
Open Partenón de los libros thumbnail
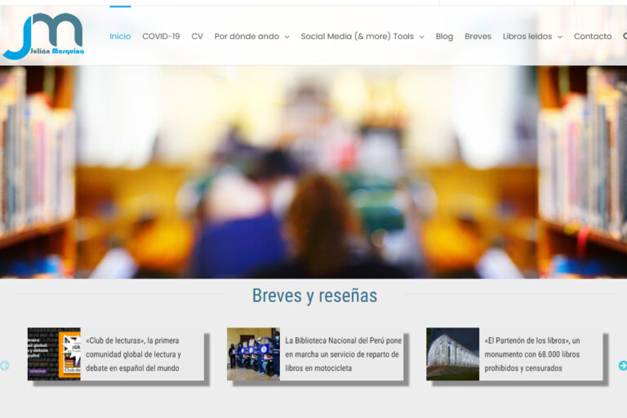(452, 354)
